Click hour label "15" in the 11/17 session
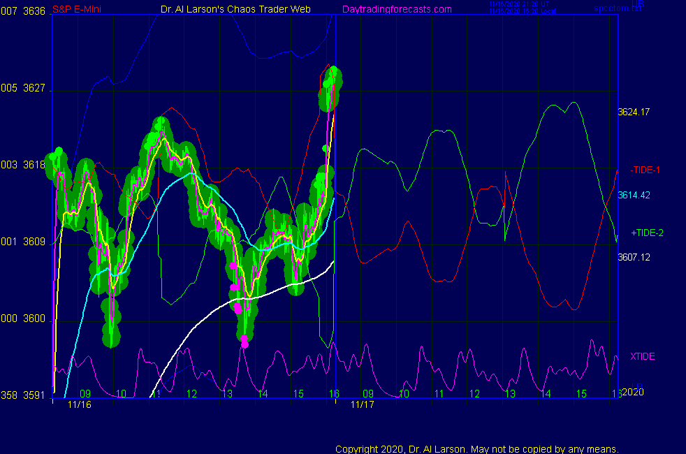This screenshot has height=454, width=686. tap(581, 394)
